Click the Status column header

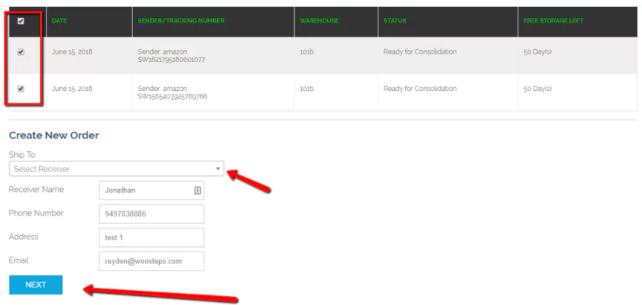(x=395, y=21)
